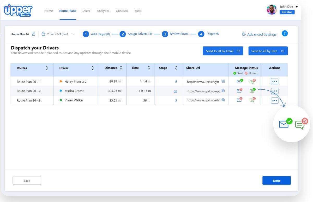Open the 68 stops link

(x=175, y=91)
